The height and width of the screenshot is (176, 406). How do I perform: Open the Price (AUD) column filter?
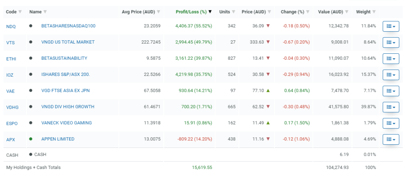pyautogui.click(x=269, y=12)
